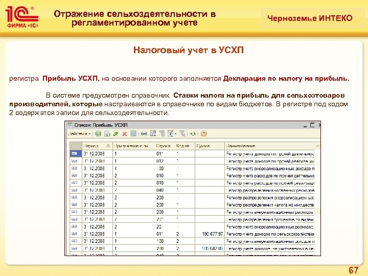This screenshot has height=276, width=368.
Task: Click the Set period interval icon
Action: 144,134
